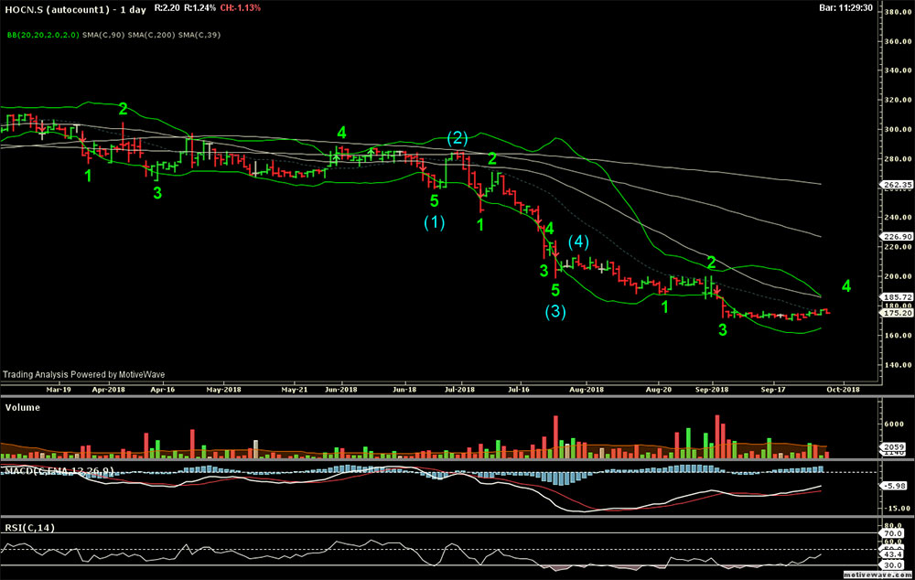Select the cyan (2) wave label
This screenshot has width=915, height=580.
457,137
